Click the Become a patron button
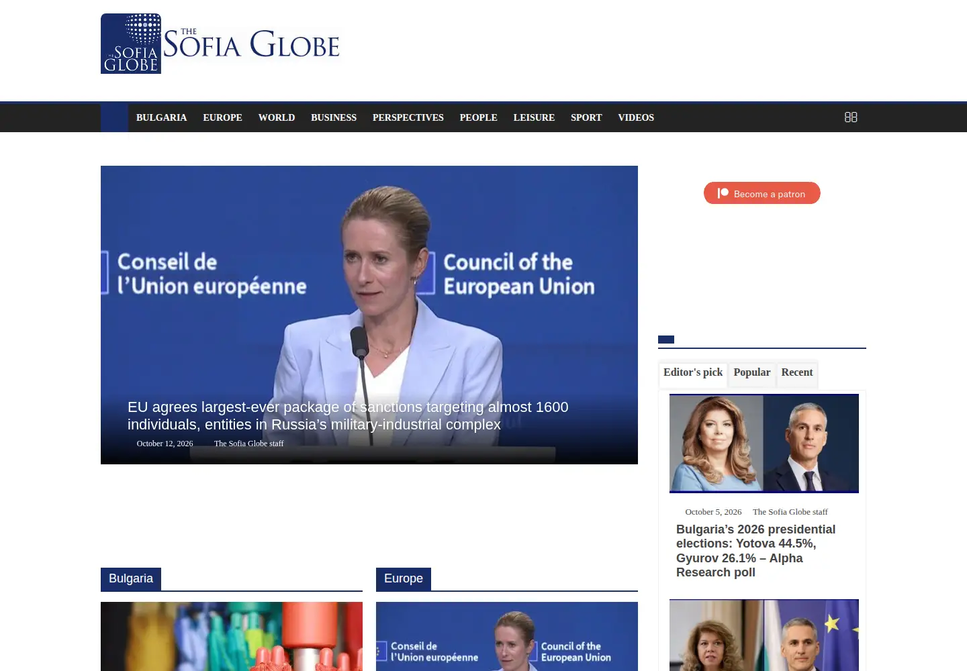 tap(762, 193)
